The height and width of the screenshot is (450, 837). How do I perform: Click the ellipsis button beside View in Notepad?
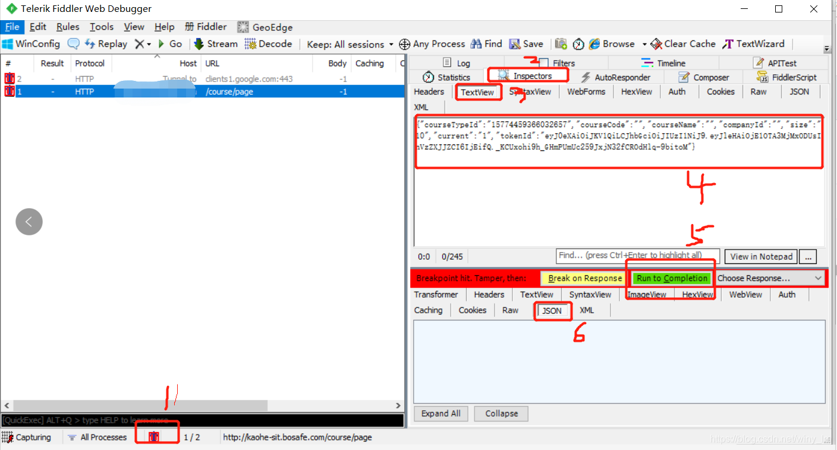808,256
